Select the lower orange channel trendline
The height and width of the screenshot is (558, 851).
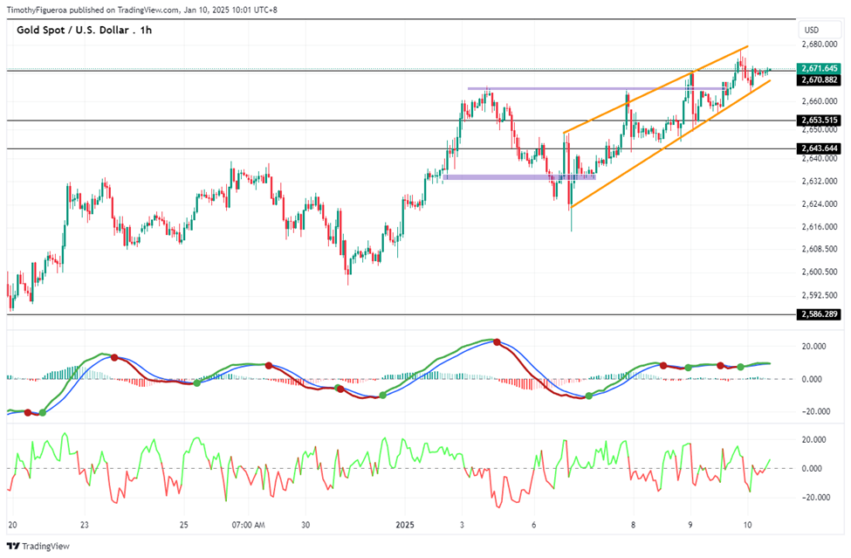(670, 144)
